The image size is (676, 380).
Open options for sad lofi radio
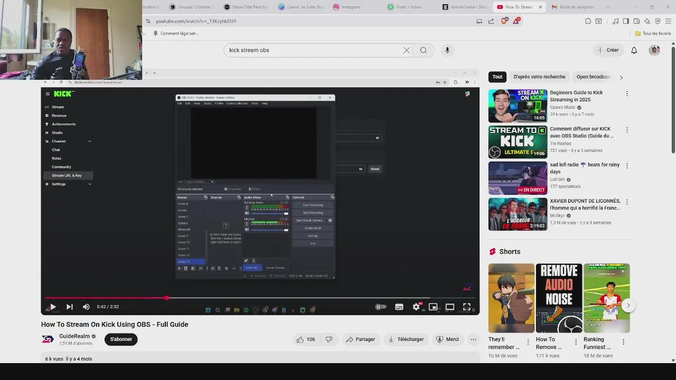[627, 166]
